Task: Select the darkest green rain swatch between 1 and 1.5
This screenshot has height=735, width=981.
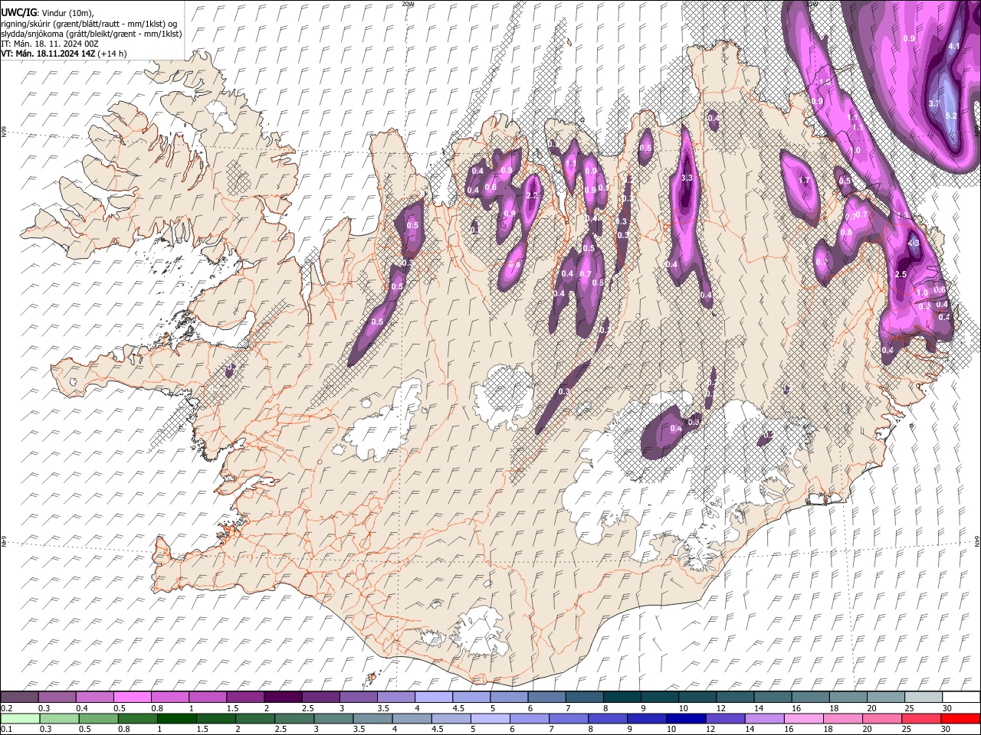Action: (x=176, y=718)
